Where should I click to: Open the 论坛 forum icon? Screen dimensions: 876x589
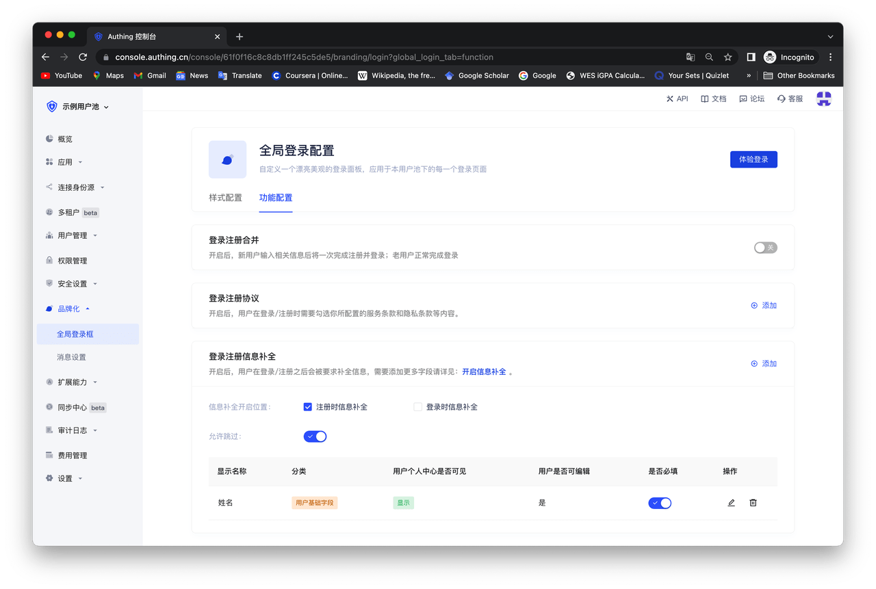click(x=743, y=99)
